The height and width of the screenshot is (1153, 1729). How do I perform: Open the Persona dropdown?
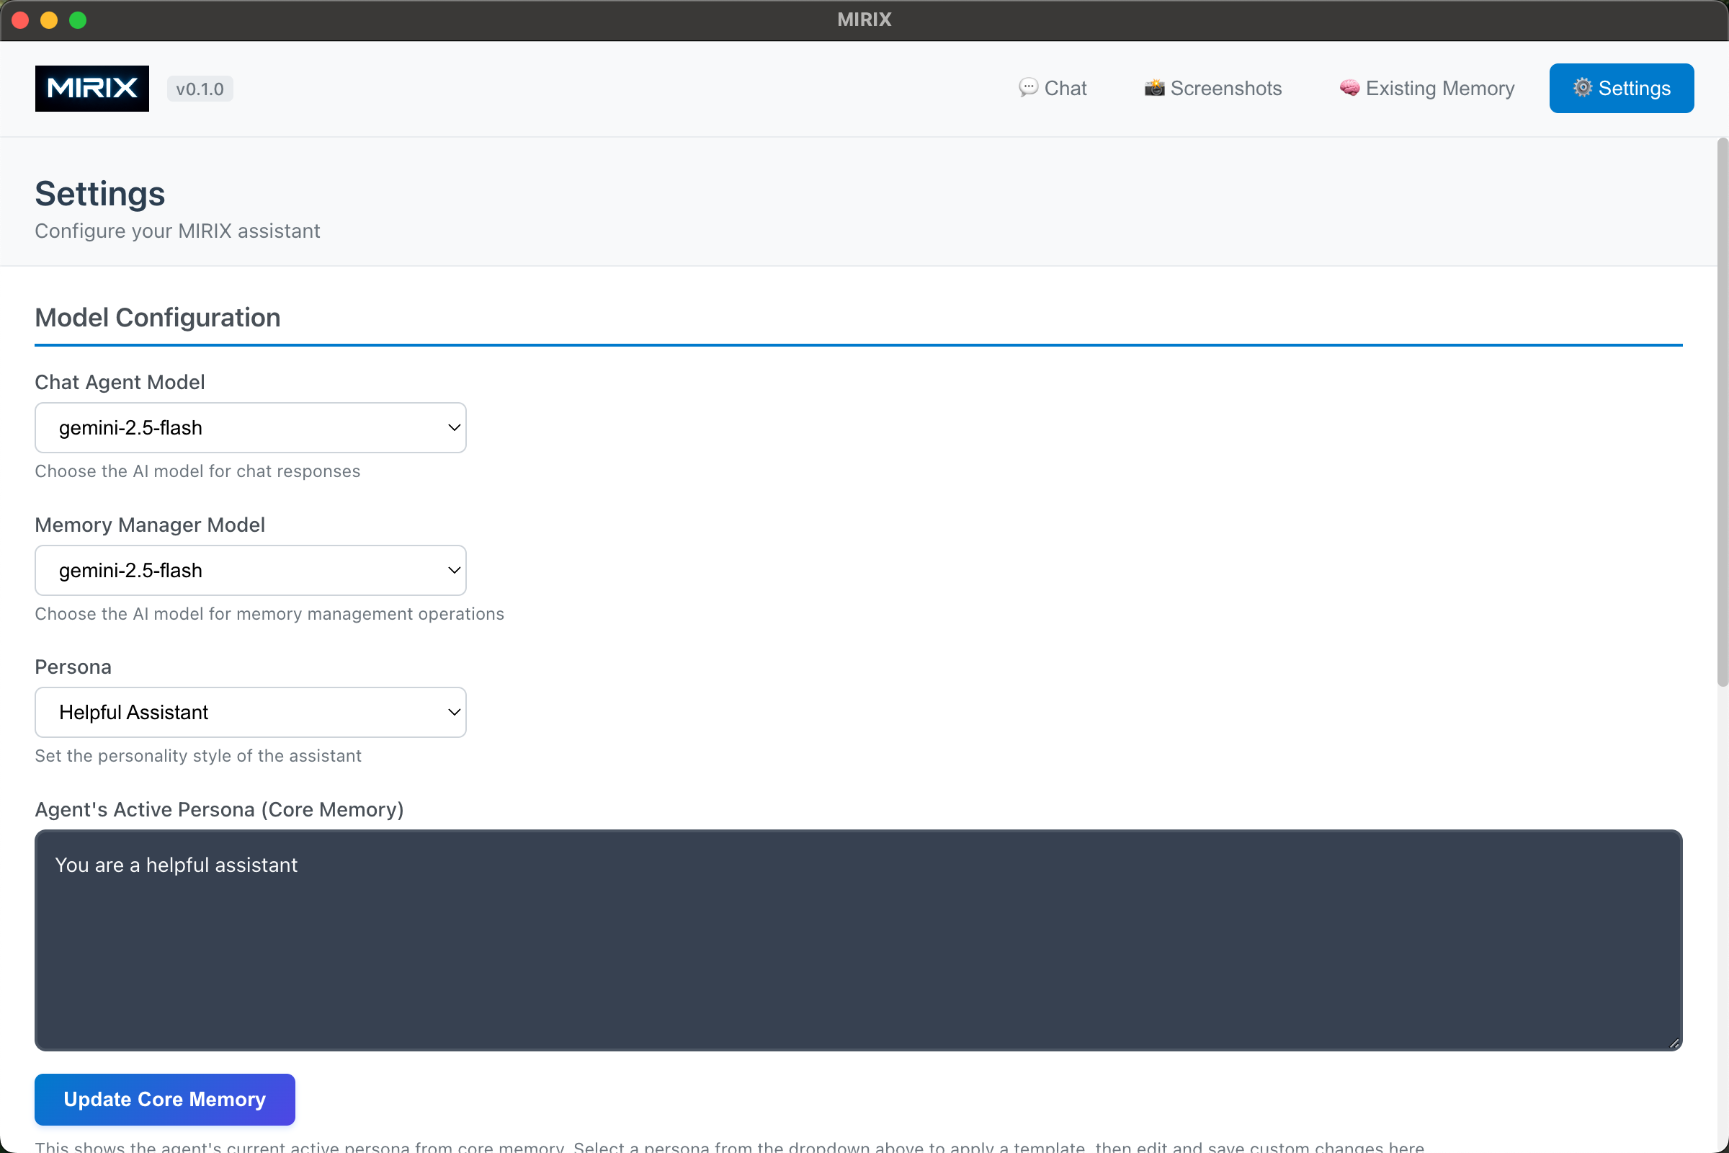click(251, 712)
